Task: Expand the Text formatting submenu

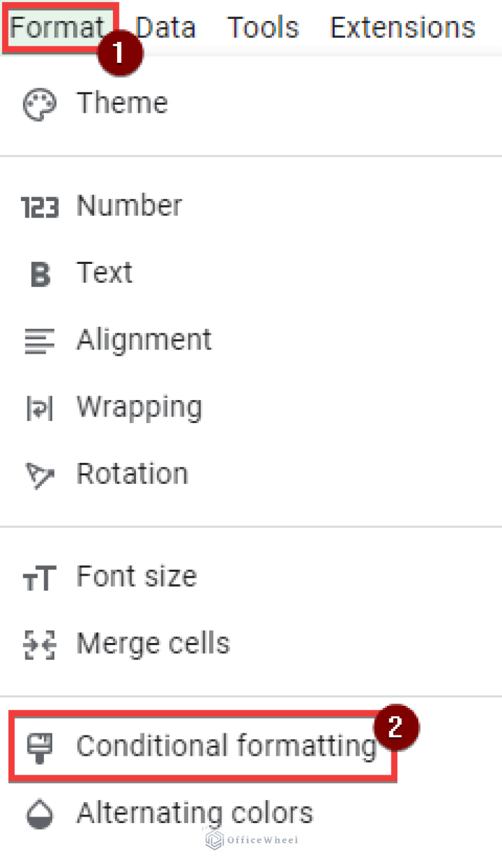Action: (105, 274)
